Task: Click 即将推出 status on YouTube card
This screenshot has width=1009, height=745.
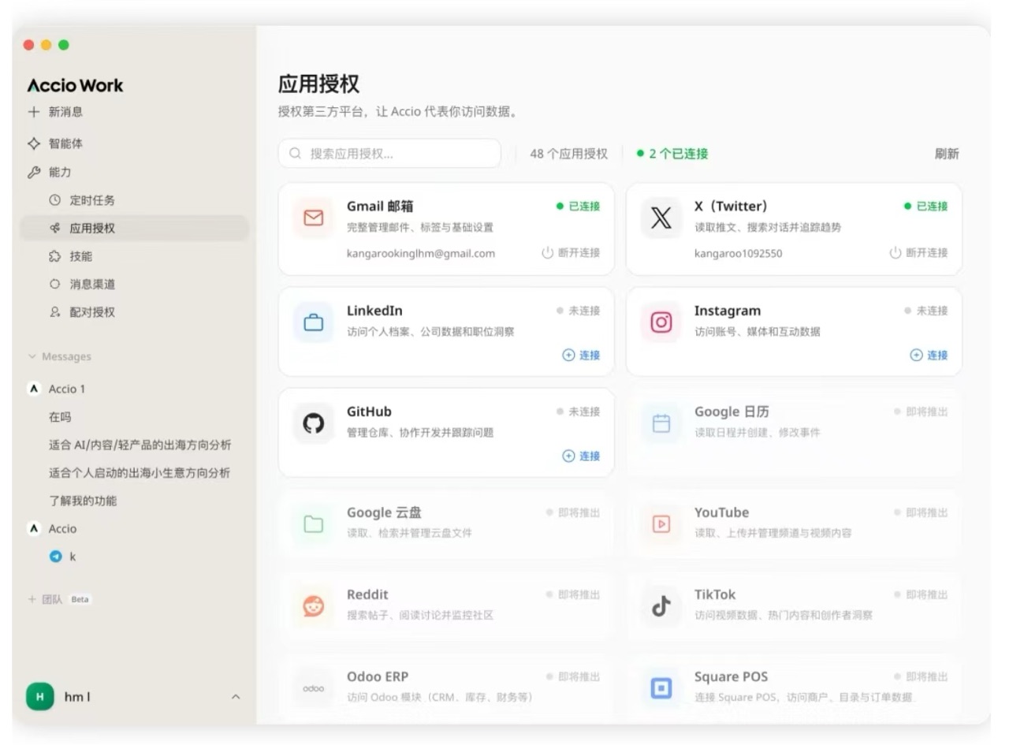Action: click(x=921, y=512)
